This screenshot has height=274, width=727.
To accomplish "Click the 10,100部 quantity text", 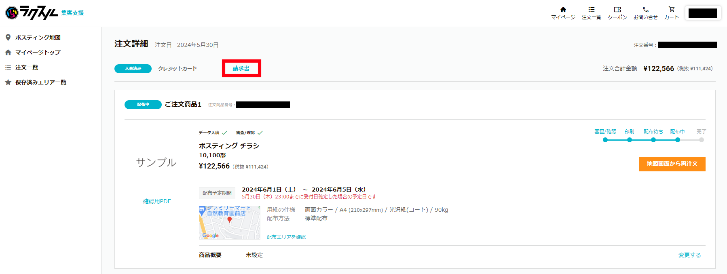I will tap(212, 155).
